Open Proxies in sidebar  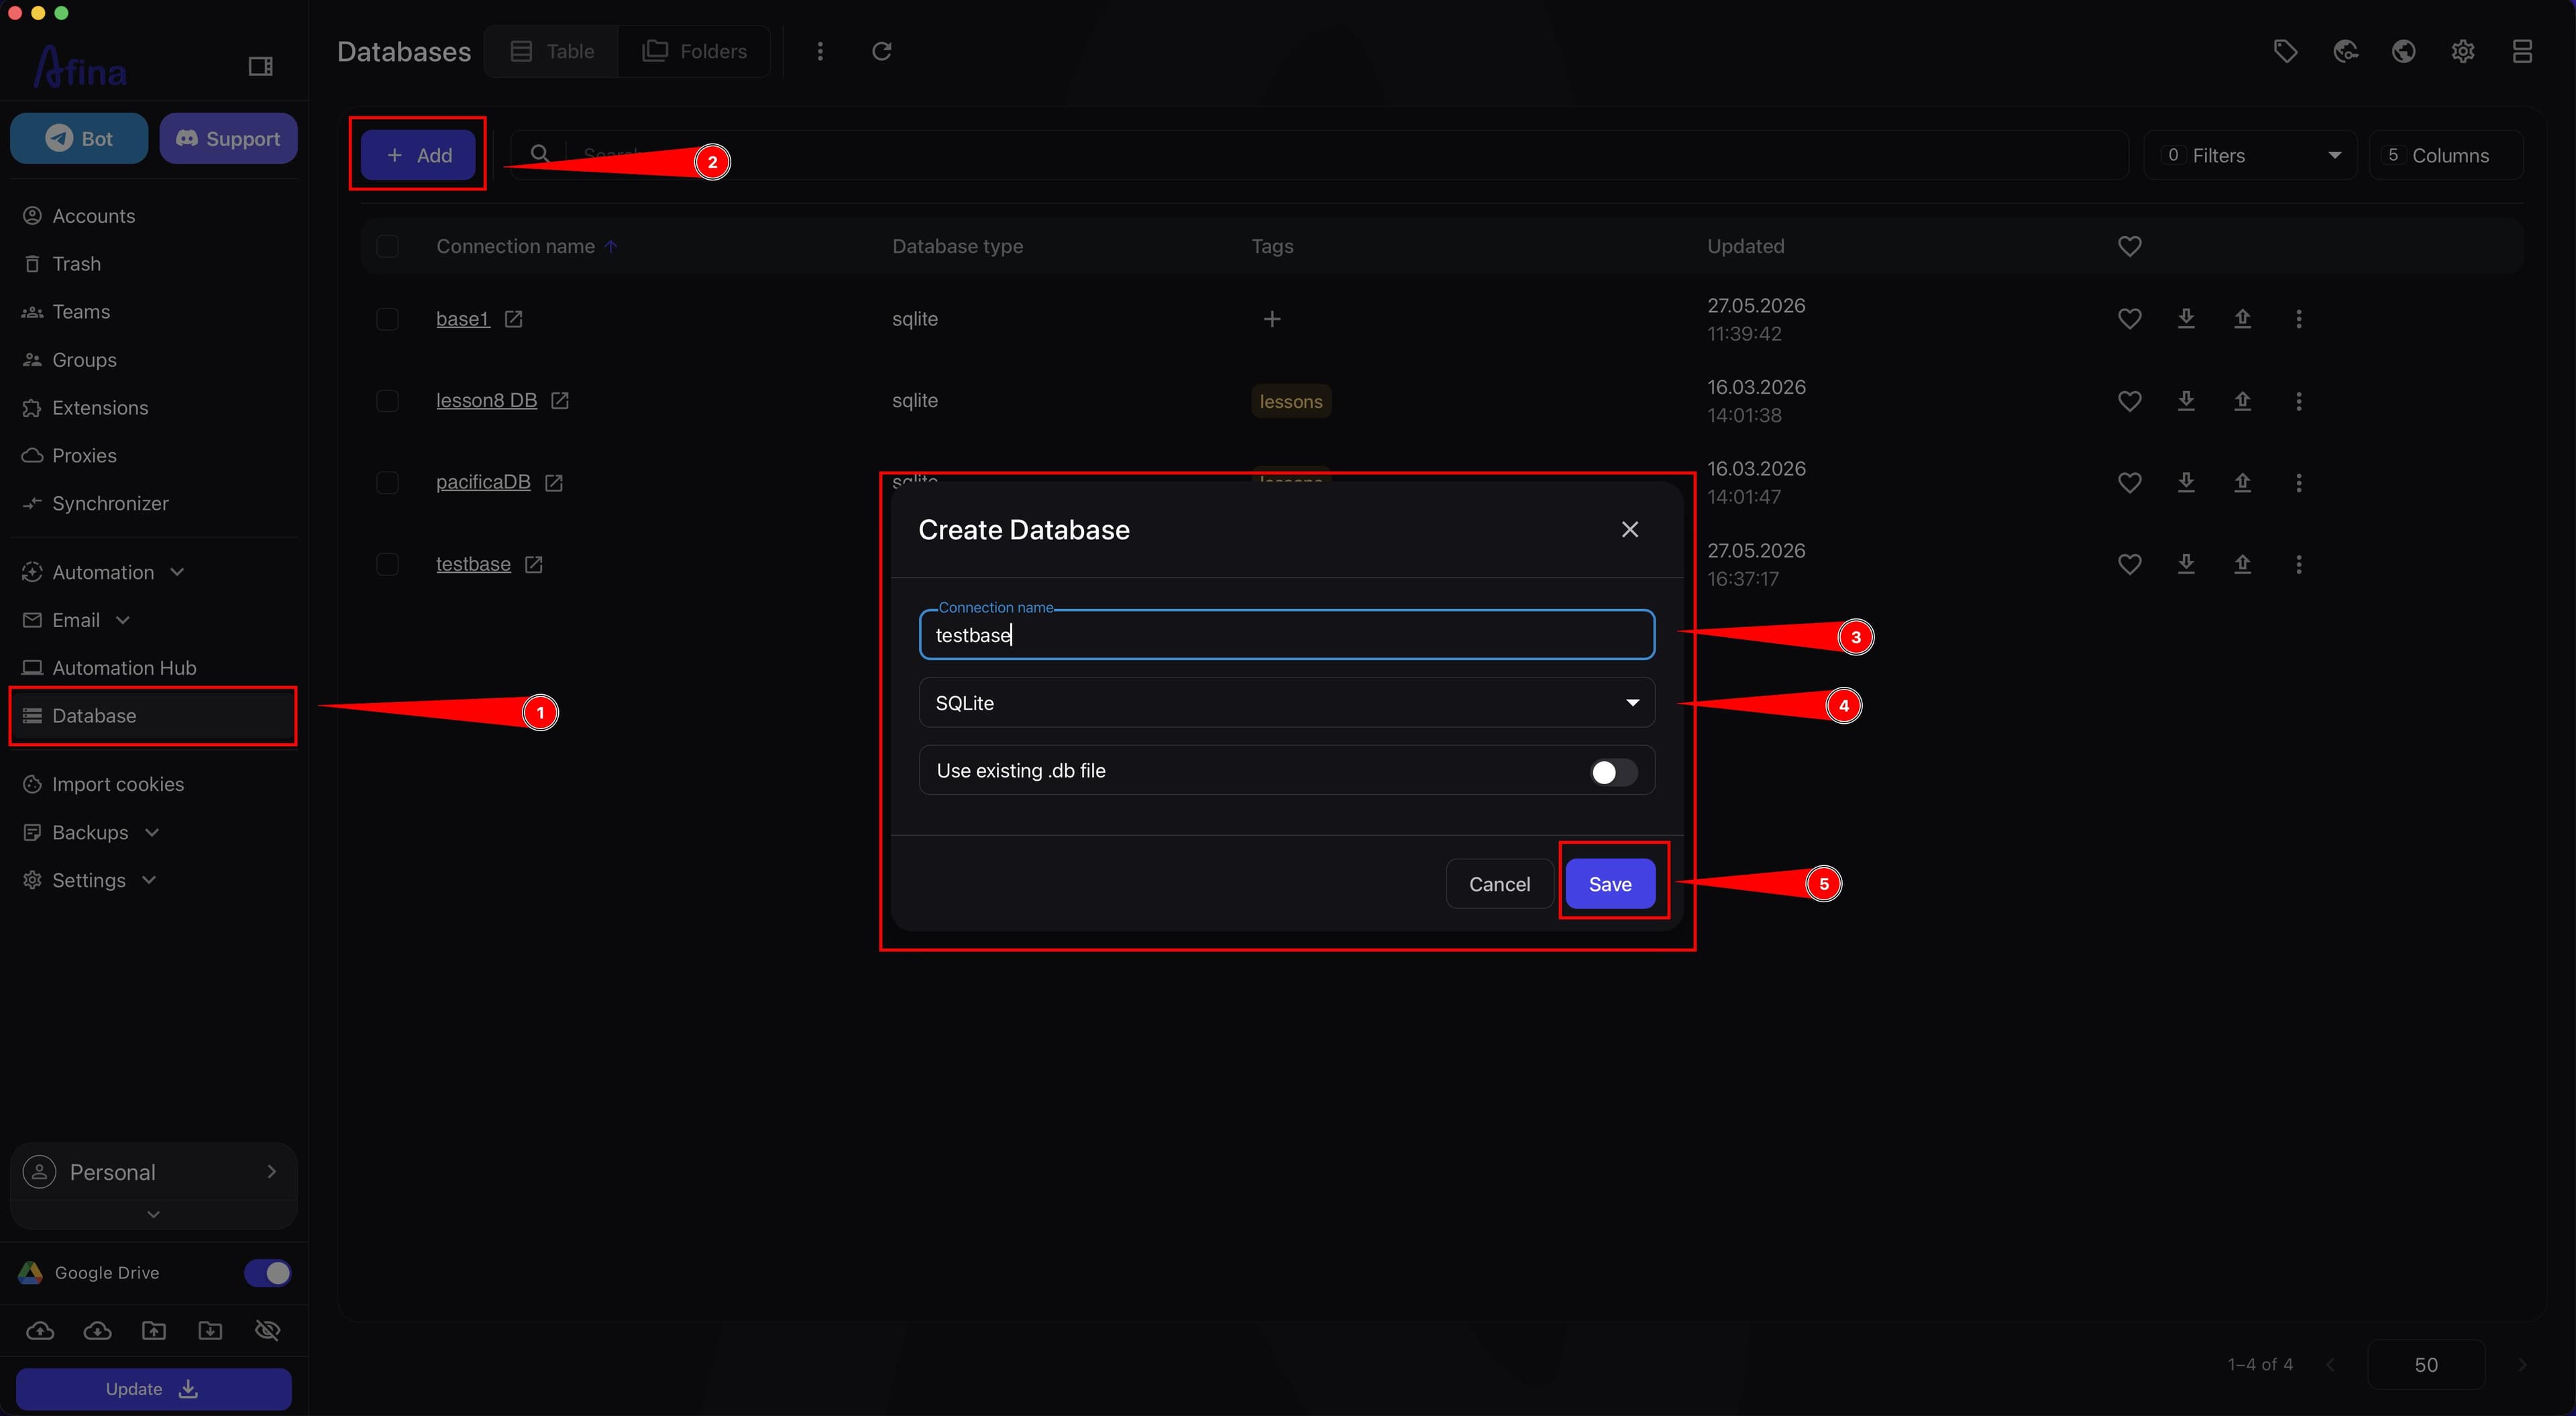[x=84, y=455]
